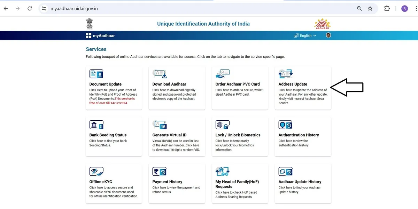
Task: Open the Offline eKYC icon
Action: tap(96, 171)
